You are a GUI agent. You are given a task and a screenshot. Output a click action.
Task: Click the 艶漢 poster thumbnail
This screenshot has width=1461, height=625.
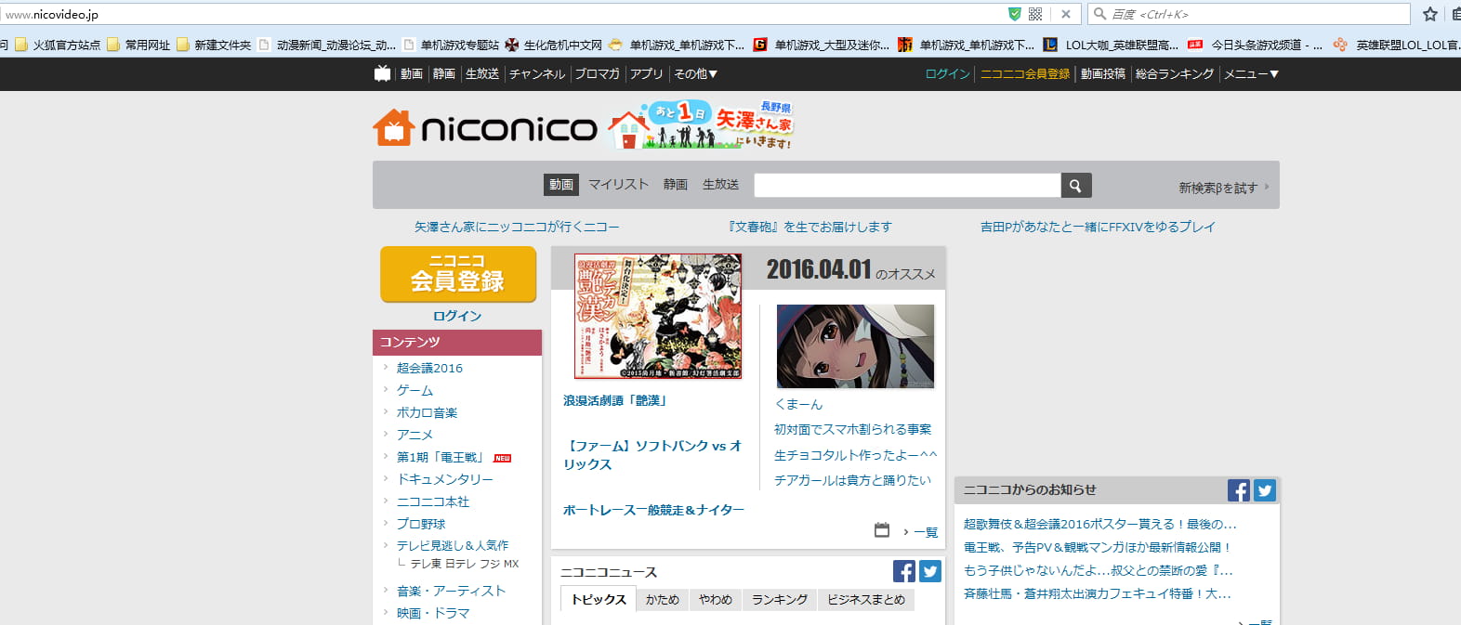658,316
